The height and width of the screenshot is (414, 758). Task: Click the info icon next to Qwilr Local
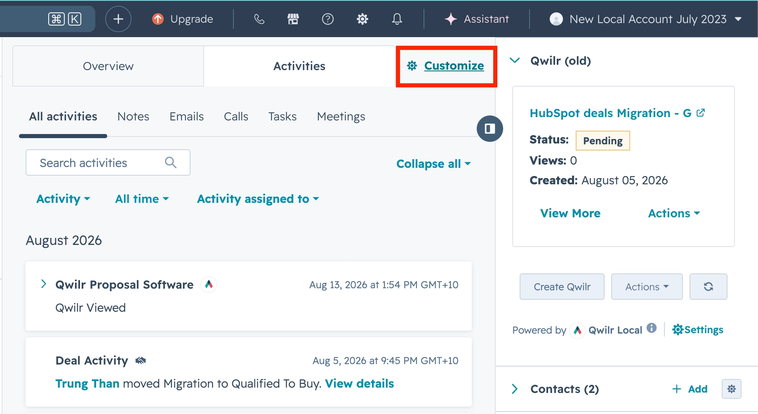click(652, 328)
